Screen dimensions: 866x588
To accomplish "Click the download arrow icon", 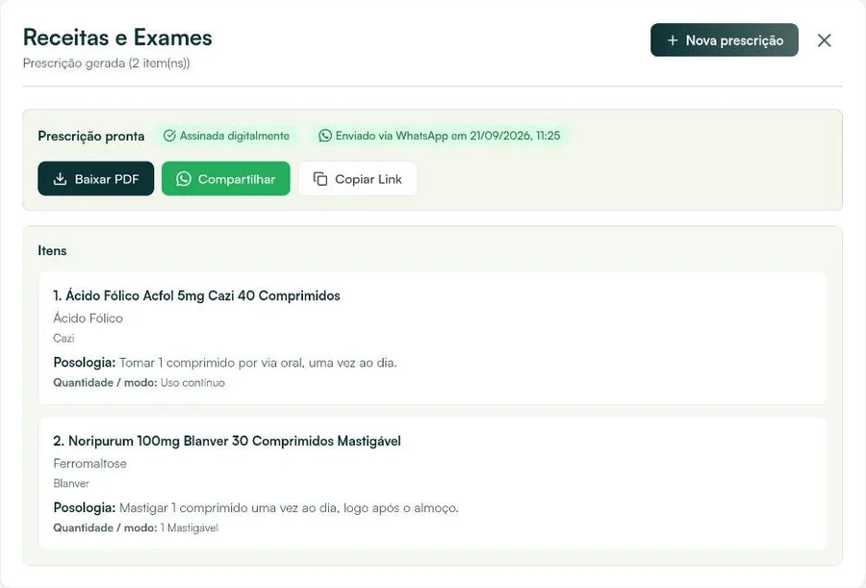I will [60, 179].
